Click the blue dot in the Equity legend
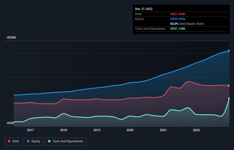 pyautogui.click(x=29, y=141)
